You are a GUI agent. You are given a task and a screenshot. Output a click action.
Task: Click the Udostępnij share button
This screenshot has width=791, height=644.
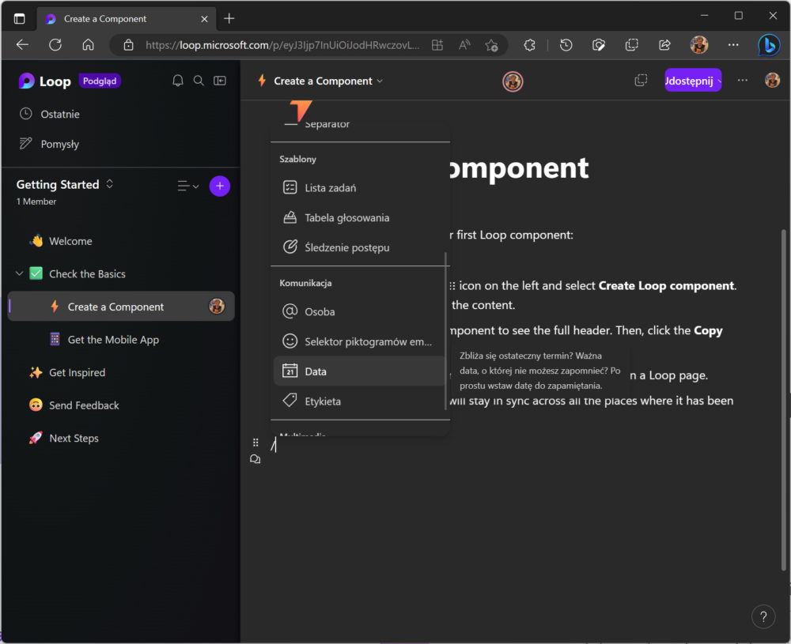(693, 81)
